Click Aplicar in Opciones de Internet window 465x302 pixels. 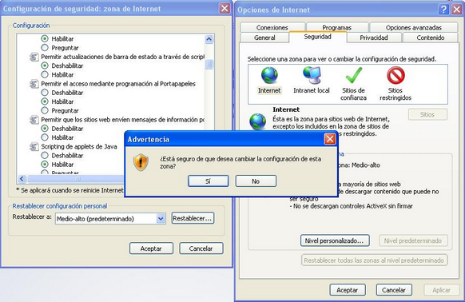[442, 290]
